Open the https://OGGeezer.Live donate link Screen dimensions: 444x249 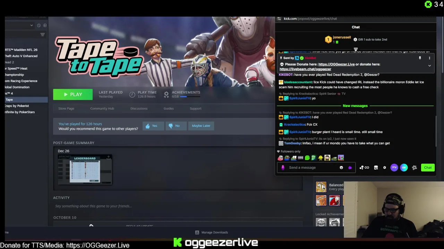[x=336, y=64]
